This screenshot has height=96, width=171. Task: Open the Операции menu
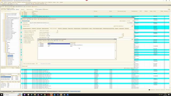click(x=9, y=2)
